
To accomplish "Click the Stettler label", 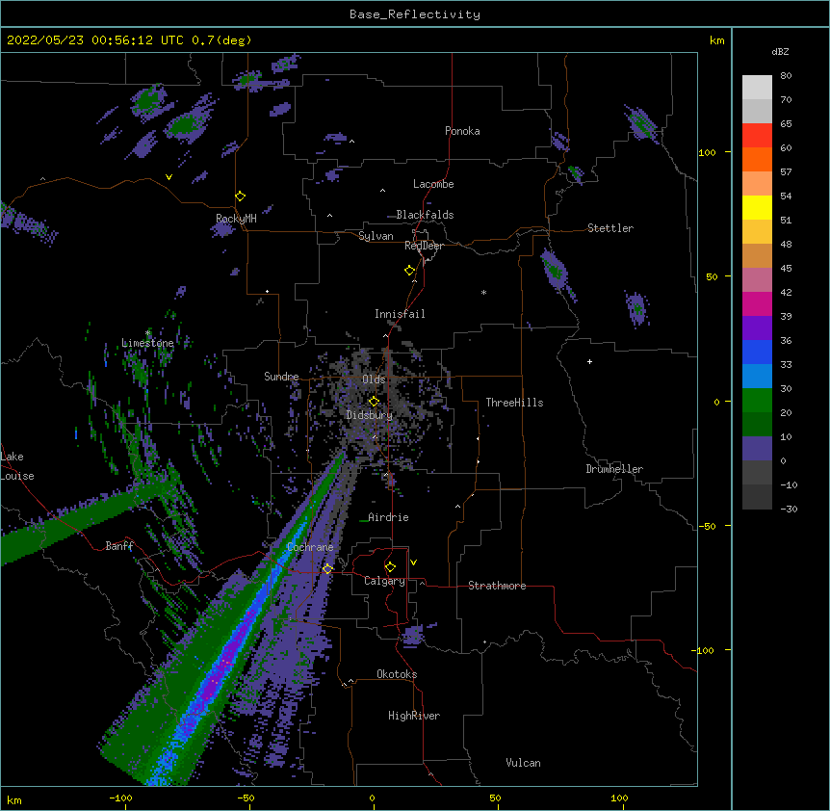I will (610, 228).
